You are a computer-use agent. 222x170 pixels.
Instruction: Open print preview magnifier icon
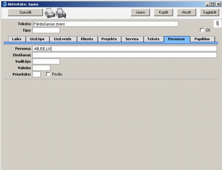pos(61,13)
